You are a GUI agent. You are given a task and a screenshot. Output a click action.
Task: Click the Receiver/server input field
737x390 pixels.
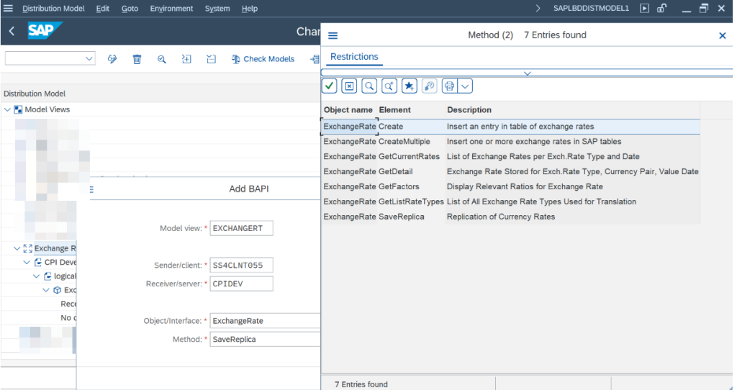tap(241, 284)
